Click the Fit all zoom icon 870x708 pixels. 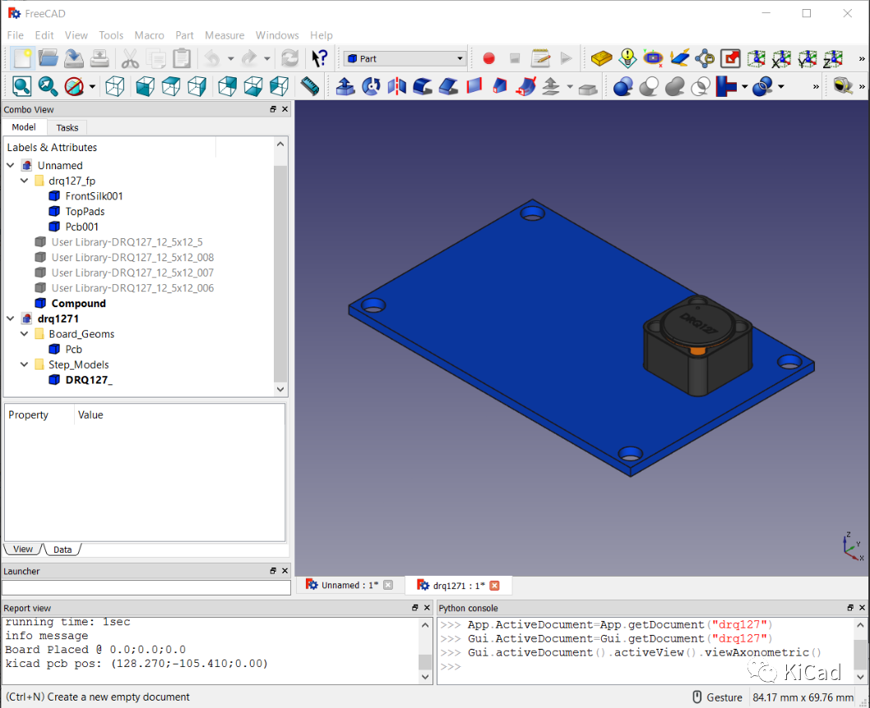pos(21,86)
